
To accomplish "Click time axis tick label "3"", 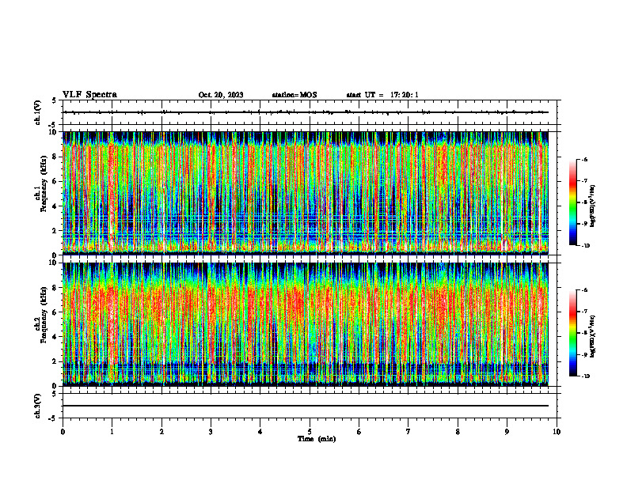I will 211,432.
